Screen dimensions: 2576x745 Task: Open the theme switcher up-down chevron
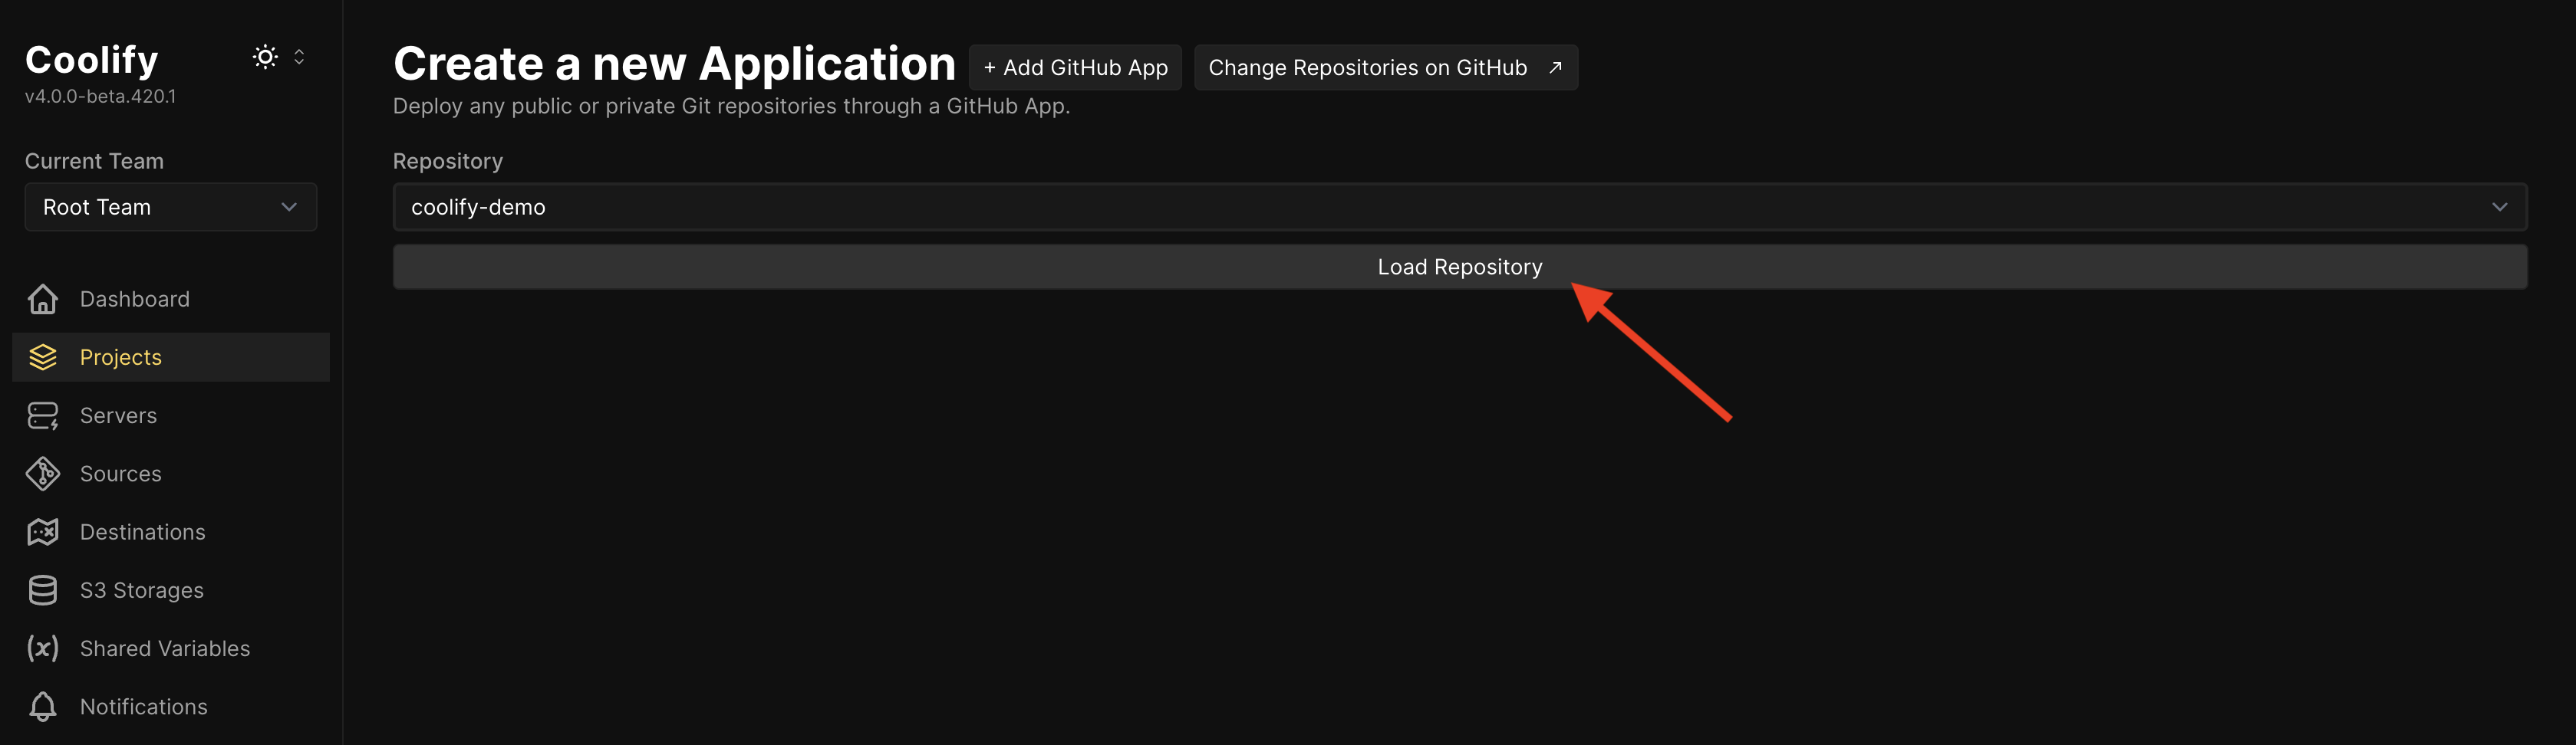(x=299, y=57)
